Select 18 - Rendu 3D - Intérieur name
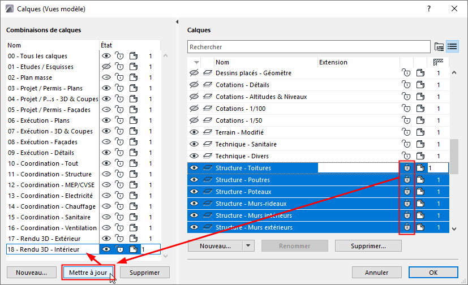The image size is (468, 285). (x=44, y=249)
